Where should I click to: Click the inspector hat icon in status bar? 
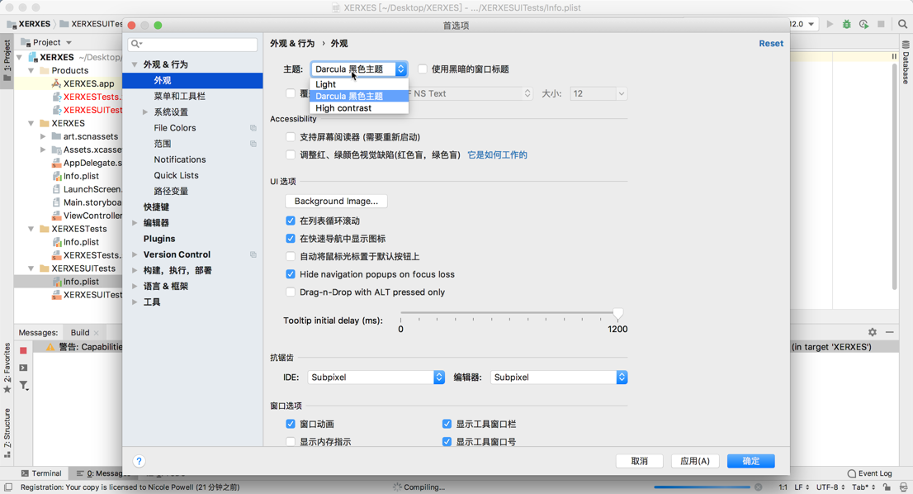(902, 487)
